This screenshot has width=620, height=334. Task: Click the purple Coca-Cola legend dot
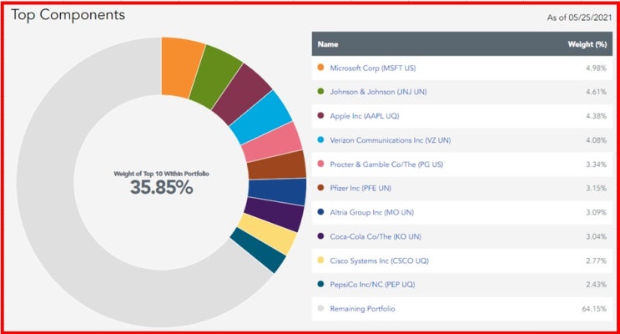(x=320, y=236)
